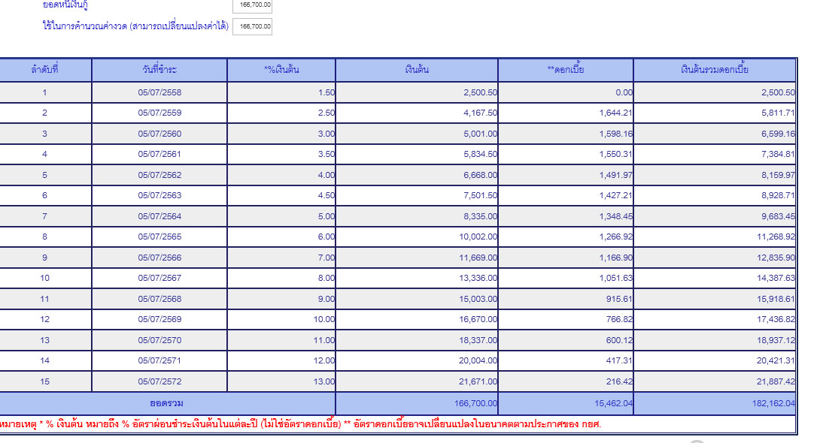820x443 pixels.
Task: Click principal amount 6,668.00
Action: tap(480, 175)
